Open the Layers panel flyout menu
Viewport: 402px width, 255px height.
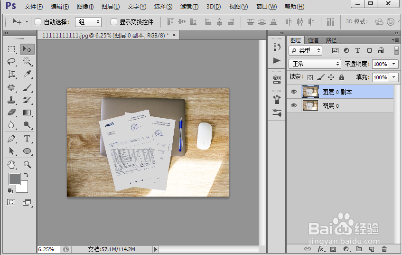click(x=395, y=40)
